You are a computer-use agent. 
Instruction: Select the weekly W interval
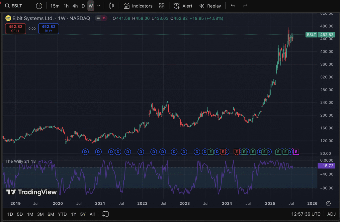[91, 6]
